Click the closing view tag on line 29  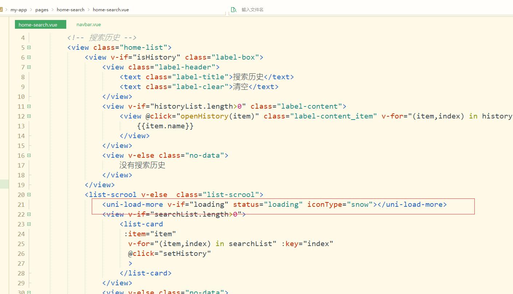(117, 283)
